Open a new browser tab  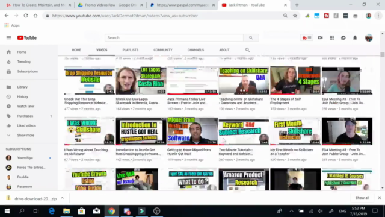tap(297, 5)
